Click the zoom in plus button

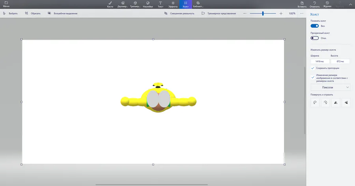point(281,13)
